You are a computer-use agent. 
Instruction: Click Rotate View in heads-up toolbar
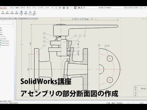(x=83, y=19)
